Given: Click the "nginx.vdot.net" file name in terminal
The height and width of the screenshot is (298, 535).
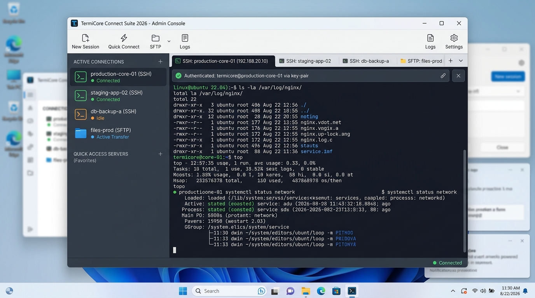Looking at the screenshot, I should [321, 122].
